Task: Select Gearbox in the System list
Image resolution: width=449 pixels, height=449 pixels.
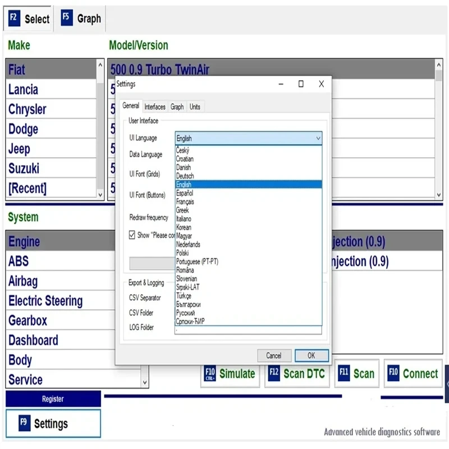Action: (x=61, y=320)
